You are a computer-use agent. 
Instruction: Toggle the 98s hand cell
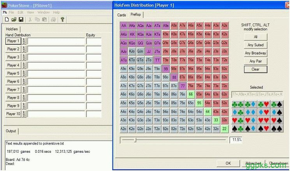[x=174, y=68]
